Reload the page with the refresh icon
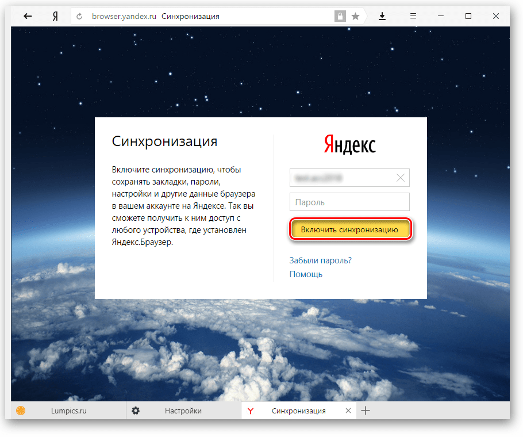Viewport: 523px width, 437px height. coord(79,16)
